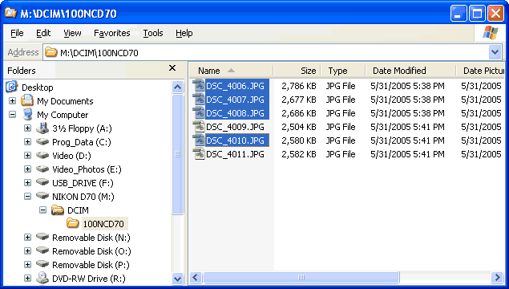Expand the Video (D:) node
The width and height of the screenshot is (509, 289).
click(27, 156)
